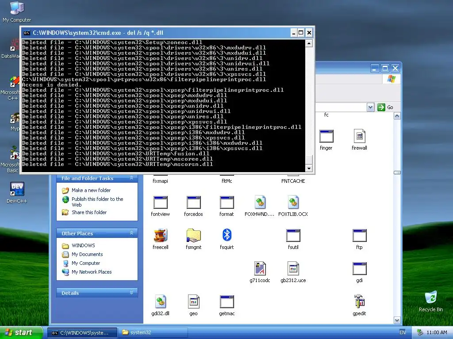This screenshot has width=453, height=339.
Task: Go to WINDOWS folder in Other Places
Action: (x=83, y=245)
